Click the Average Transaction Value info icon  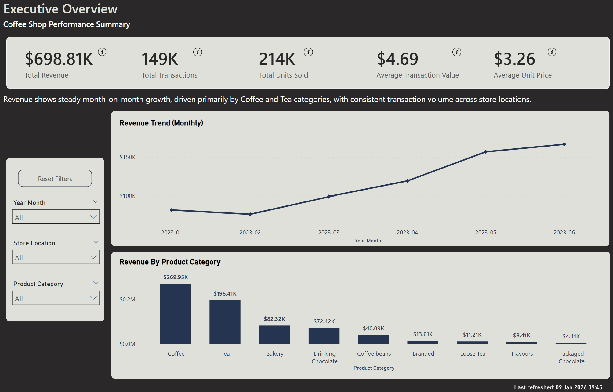pos(456,52)
